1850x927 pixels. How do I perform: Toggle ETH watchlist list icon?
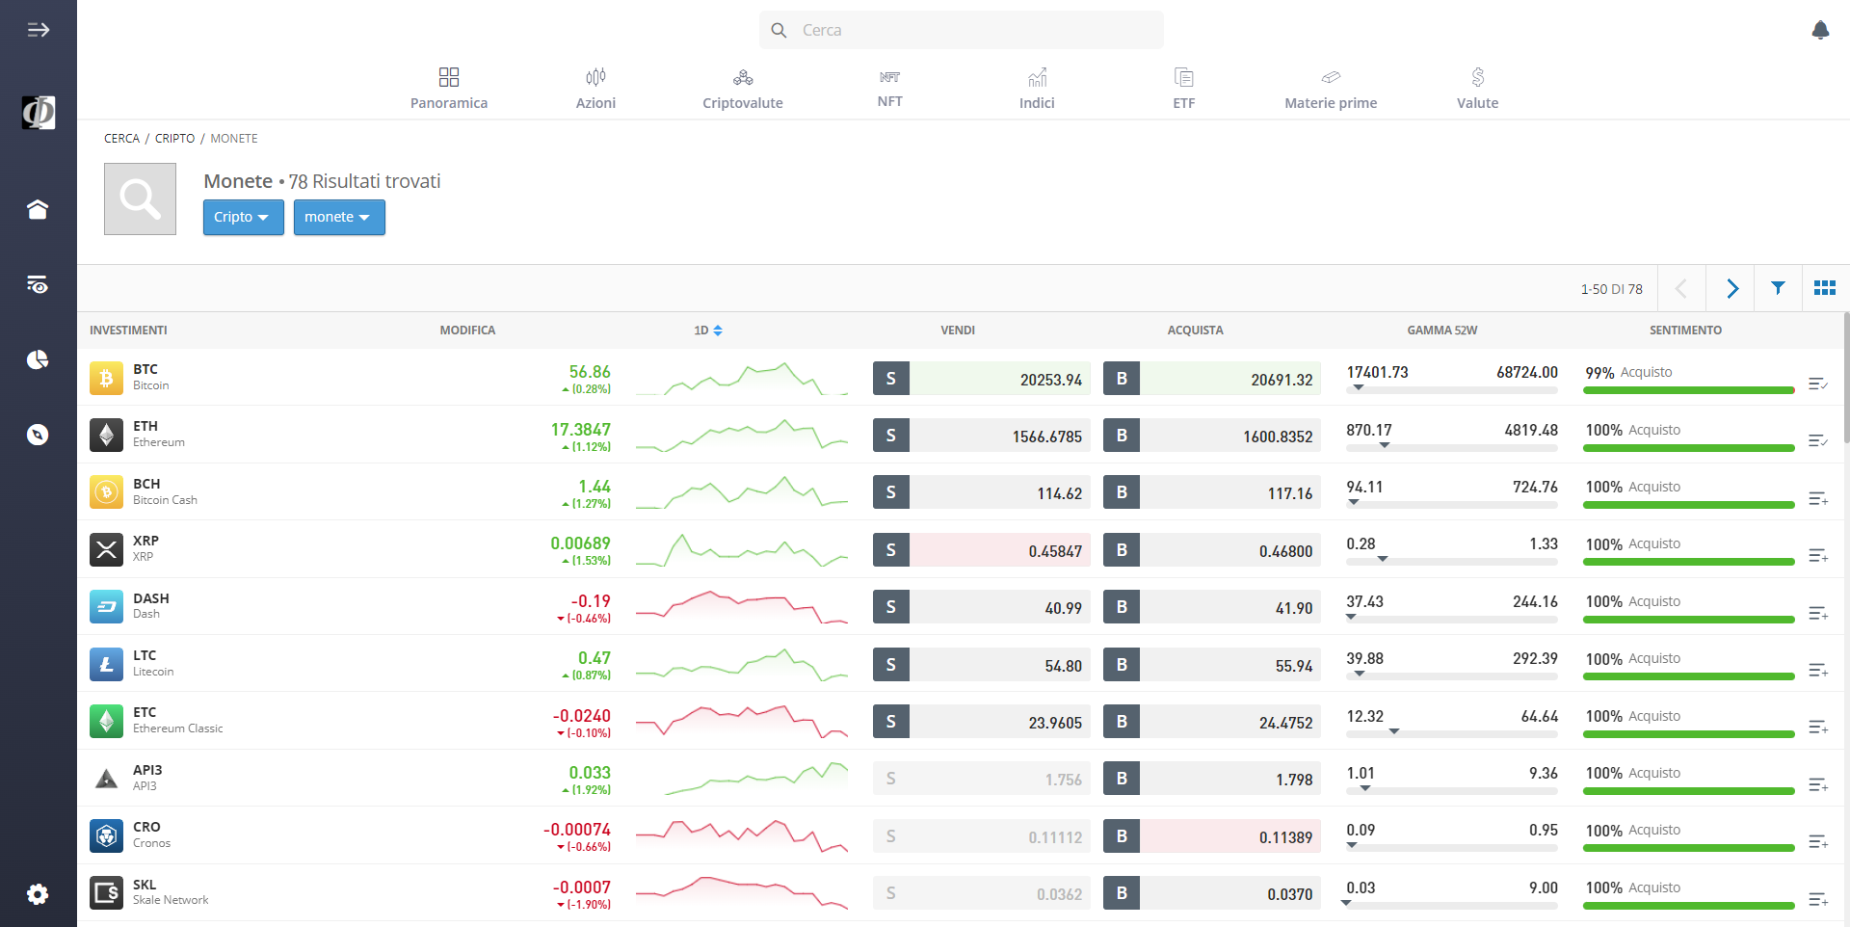click(x=1818, y=440)
